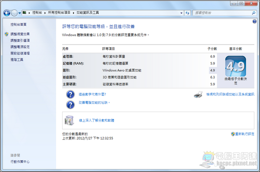The width and height of the screenshot is (260, 172).
Task: Open 檢視和列印詳細效能以及系統資訊 link
Action: [230, 94]
